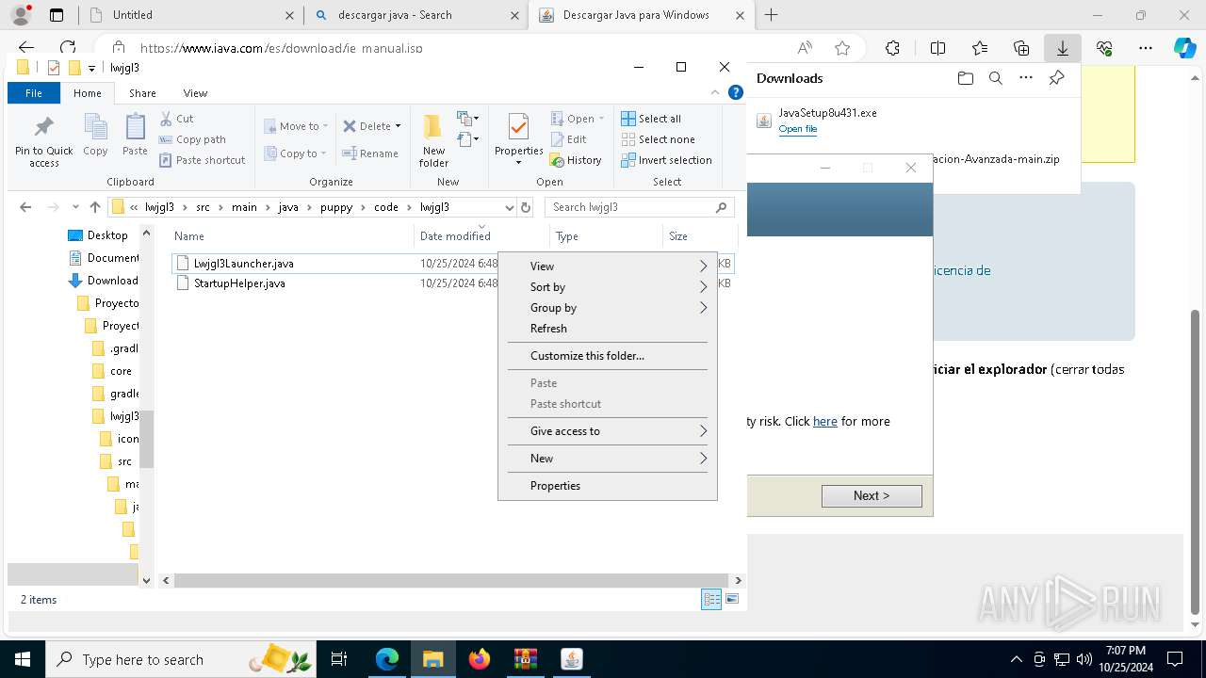Expand address bar history dropdown
The image size is (1206, 678).
[x=510, y=207]
